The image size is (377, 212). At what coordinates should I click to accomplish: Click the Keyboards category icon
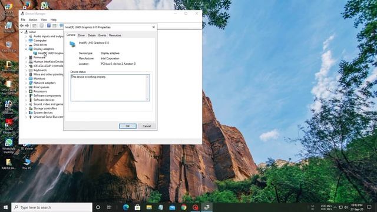[31, 70]
